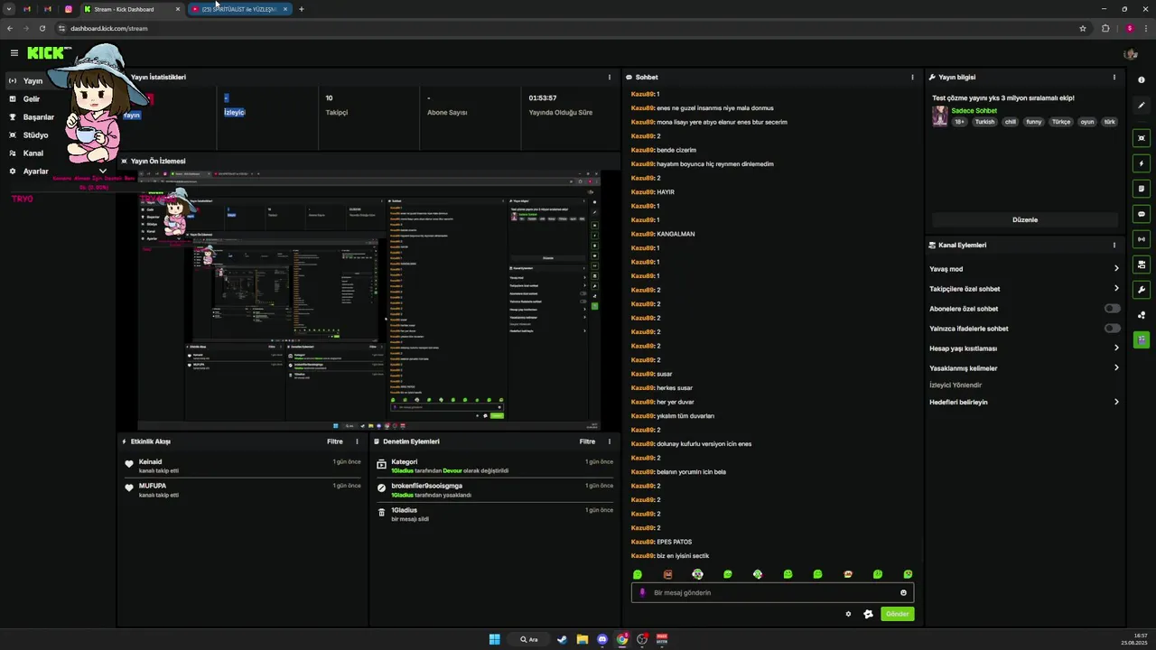Toggle the wrench widget icon in right toolbar
This screenshot has width=1156, height=650.
[1142, 290]
